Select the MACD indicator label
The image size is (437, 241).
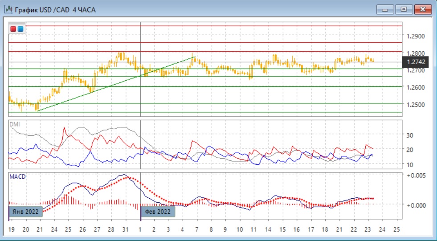coord(17,177)
